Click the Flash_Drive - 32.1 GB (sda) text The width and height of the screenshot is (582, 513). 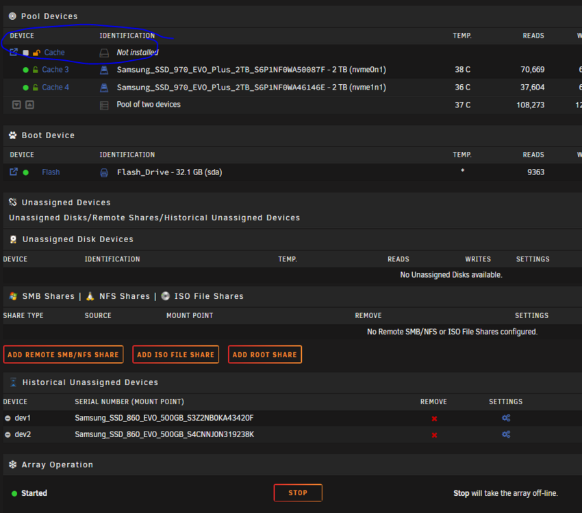point(169,172)
